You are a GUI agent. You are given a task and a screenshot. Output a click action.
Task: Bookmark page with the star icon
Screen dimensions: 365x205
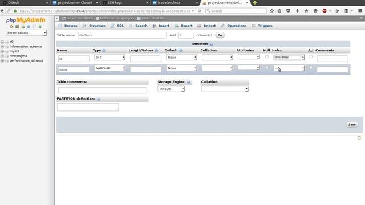pos(271,11)
